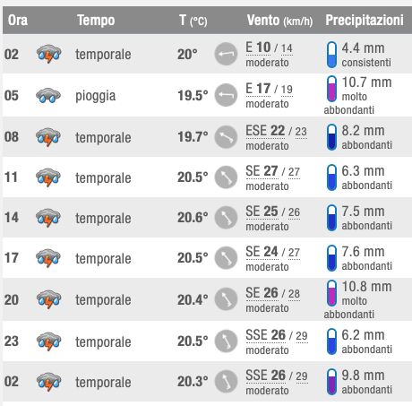This screenshot has width=412, height=406.
Task: Click the dark blue gauge beside 8.2 mm
Action: pos(331,137)
